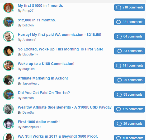Open 'Woke up to a $168 Commission!' post
This screenshot has height=140, width=146.
46,64
